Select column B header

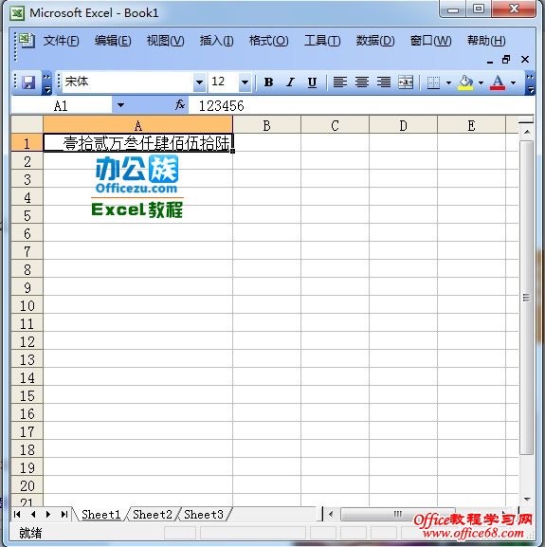[266, 125]
